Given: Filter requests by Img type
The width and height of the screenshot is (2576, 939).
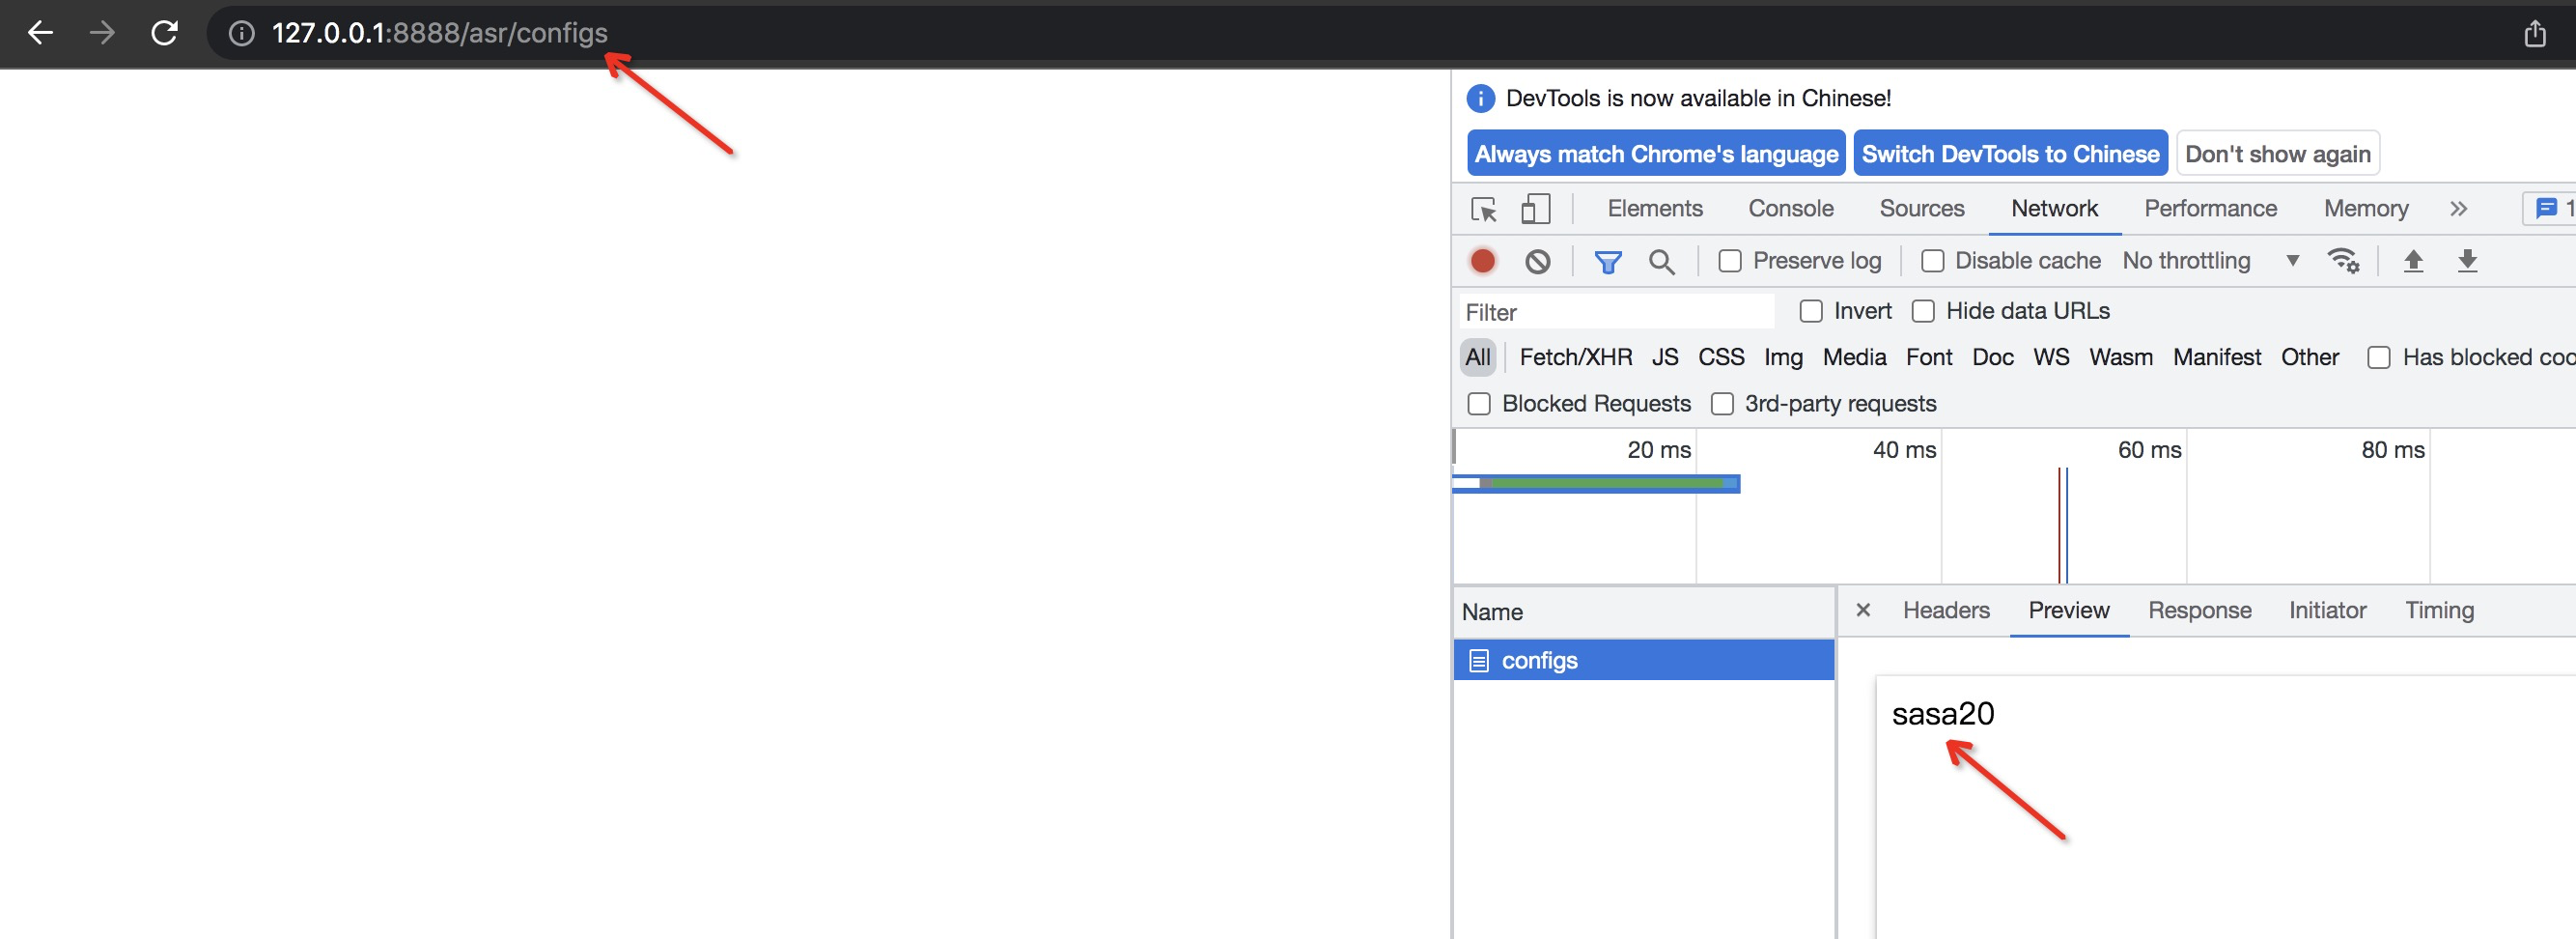Looking at the screenshot, I should 1783,357.
